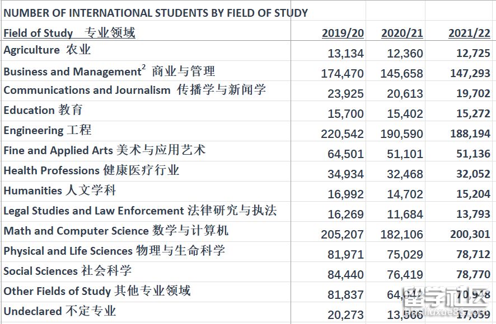Select the Agriculture row label
The width and height of the screenshot is (496, 324).
(x=47, y=50)
